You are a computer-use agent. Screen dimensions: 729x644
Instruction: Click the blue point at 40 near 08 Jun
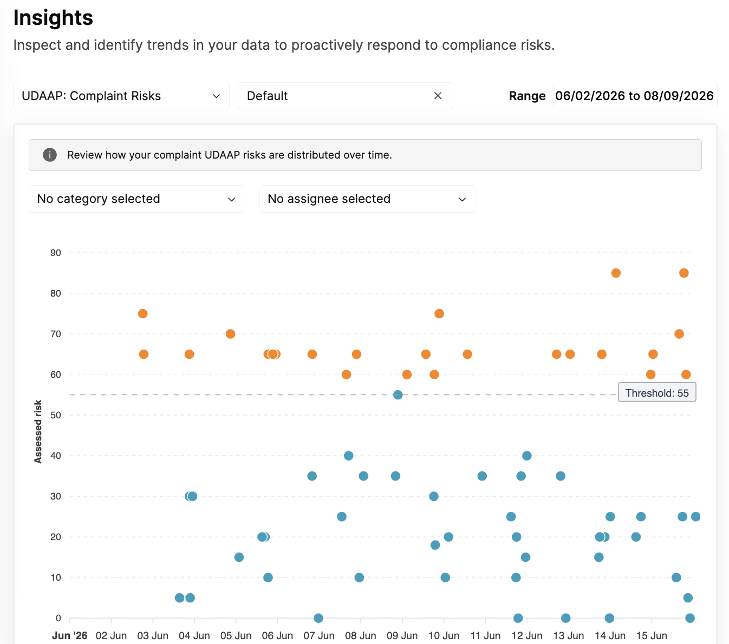click(x=349, y=456)
